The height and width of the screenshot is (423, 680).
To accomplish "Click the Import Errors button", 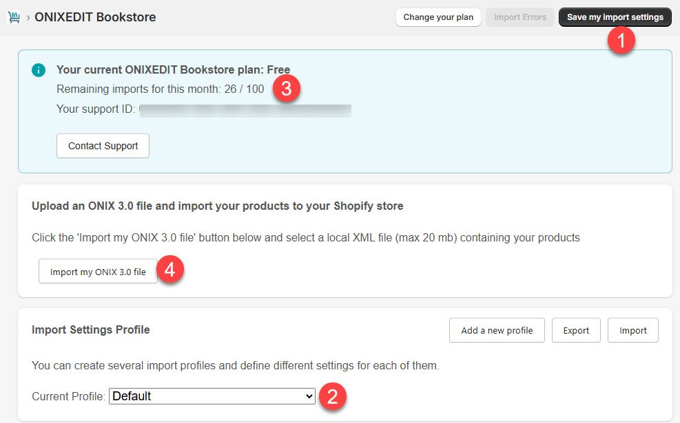I will point(520,17).
